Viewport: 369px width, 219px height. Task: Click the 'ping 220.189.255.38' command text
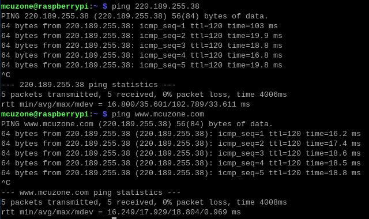[x=156, y=6]
